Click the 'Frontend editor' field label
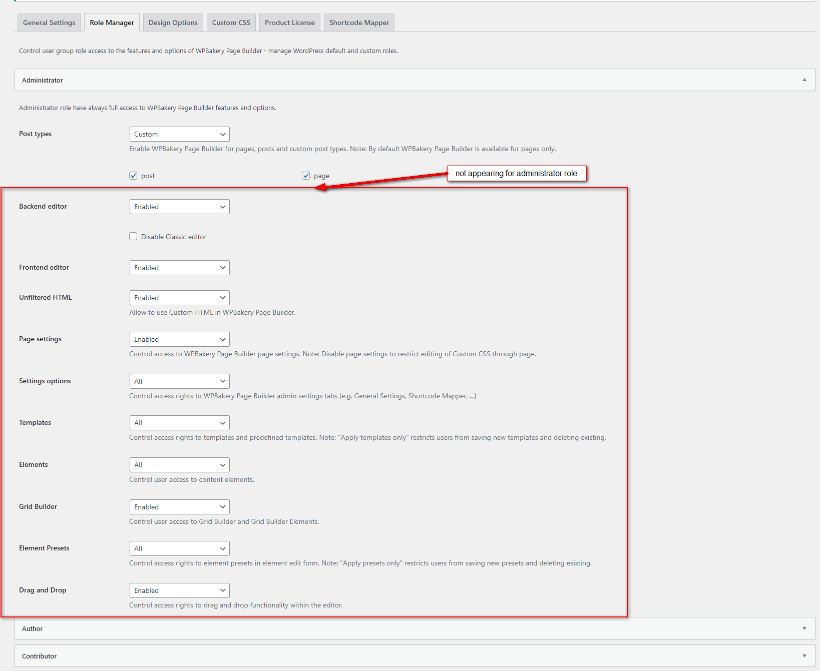 (x=44, y=267)
